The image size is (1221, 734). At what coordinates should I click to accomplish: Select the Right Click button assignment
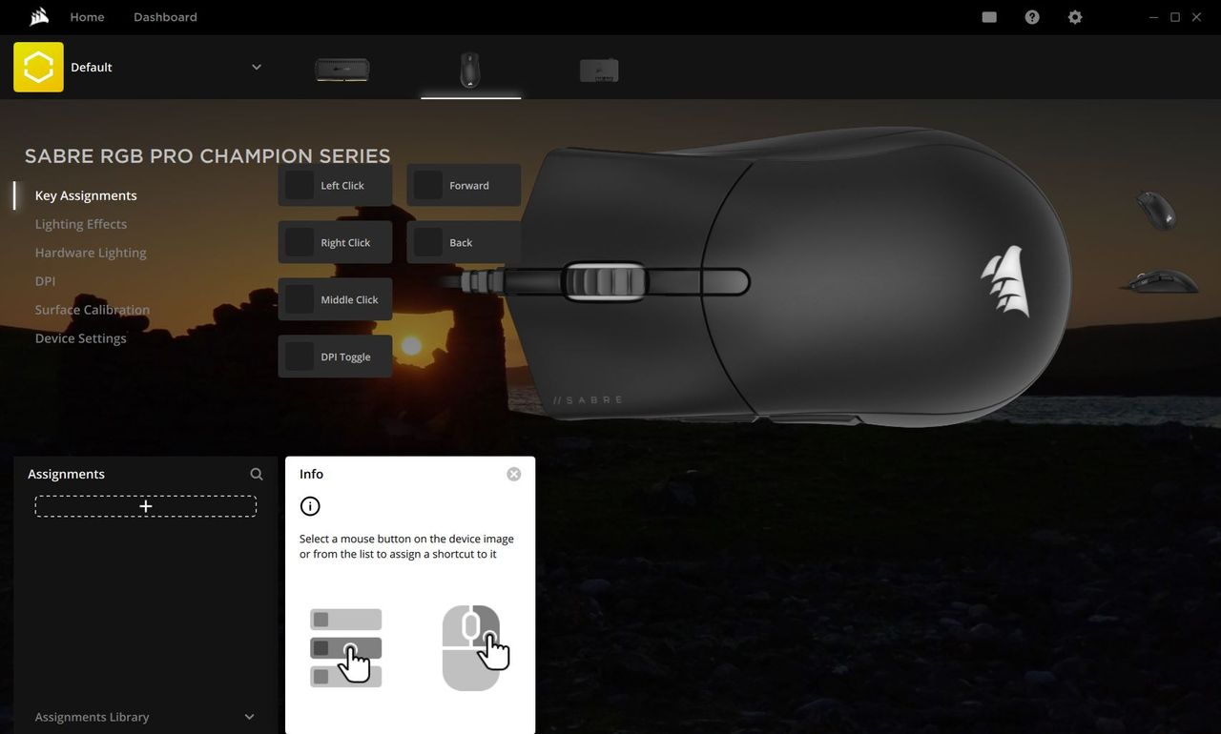click(x=335, y=242)
